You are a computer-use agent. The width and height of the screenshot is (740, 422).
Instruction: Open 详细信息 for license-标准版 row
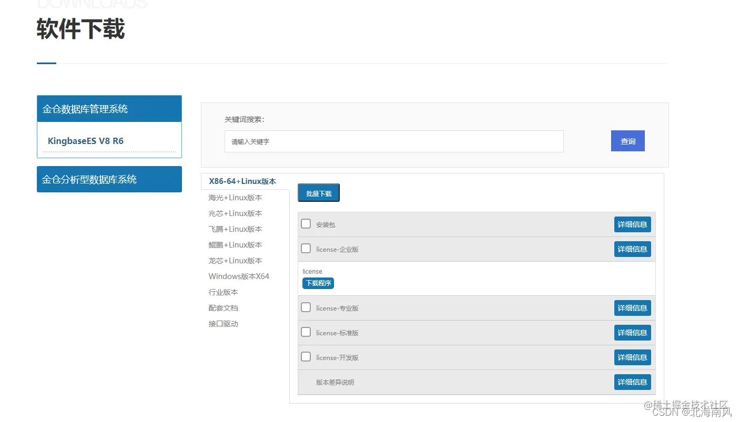(x=632, y=333)
